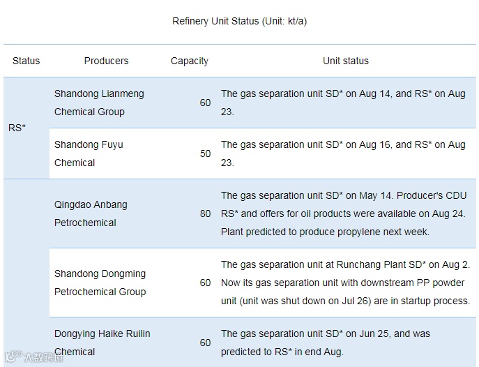Click the Status column header
This screenshot has width=479, height=367.
tap(26, 61)
